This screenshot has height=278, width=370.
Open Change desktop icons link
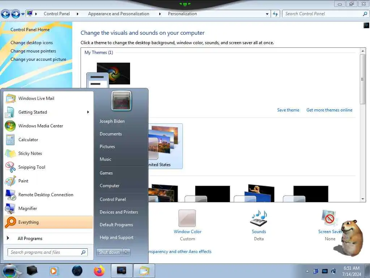[x=32, y=43]
